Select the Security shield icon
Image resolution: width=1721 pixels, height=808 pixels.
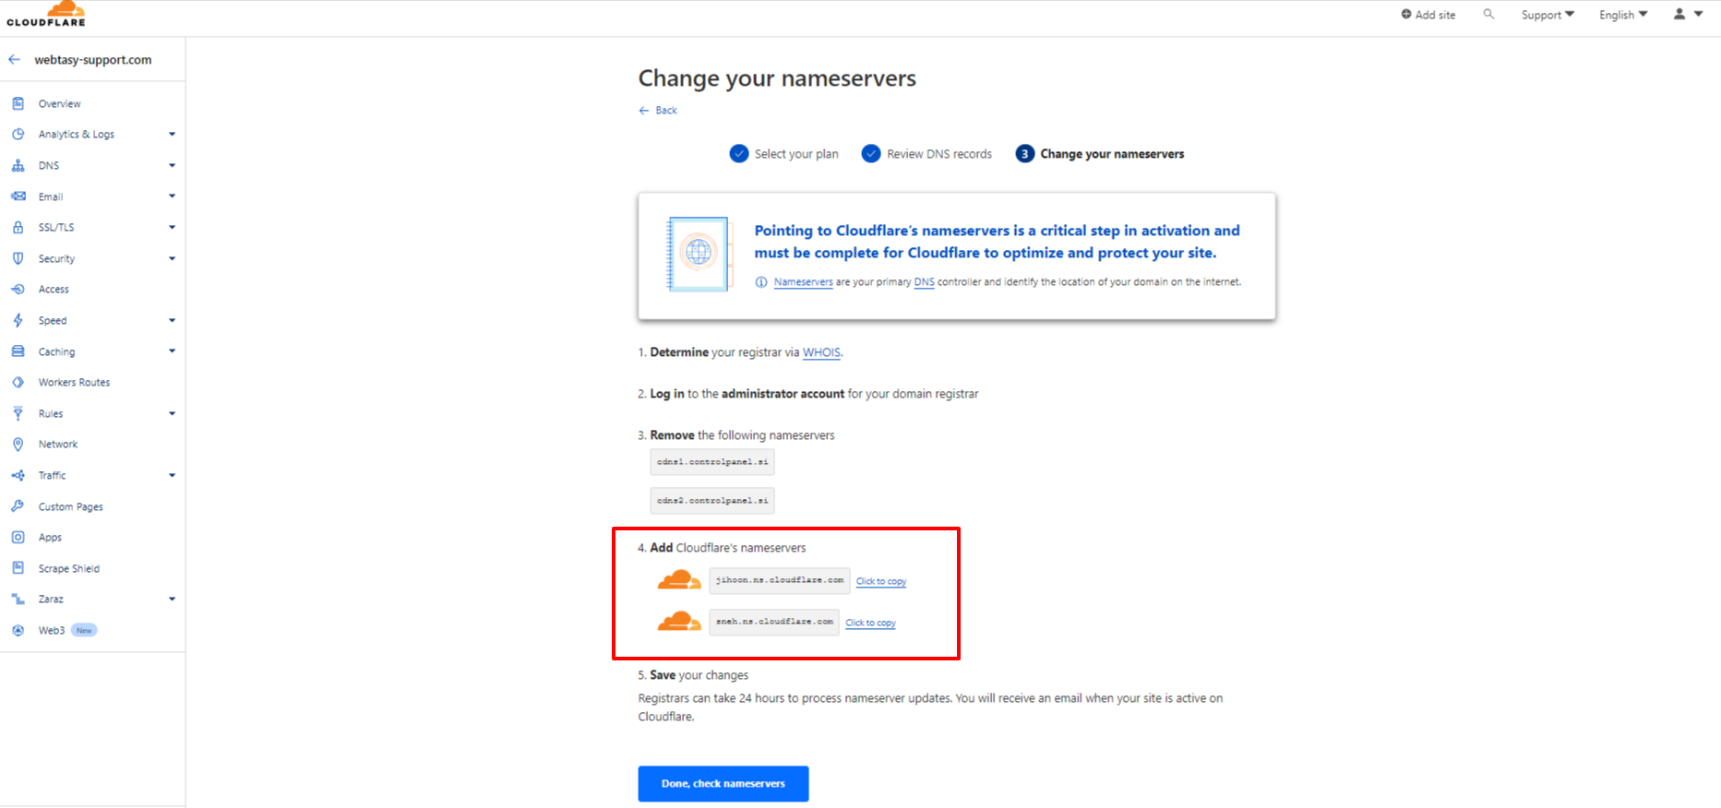(18, 258)
